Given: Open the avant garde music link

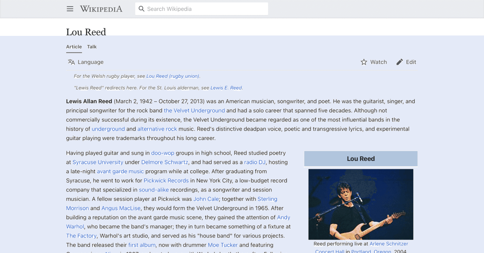Looking at the screenshot, I should 120,171.
